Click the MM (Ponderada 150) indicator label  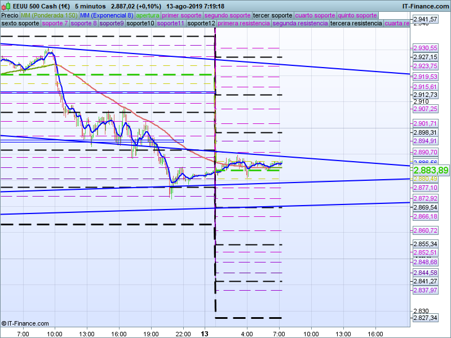click(x=50, y=15)
